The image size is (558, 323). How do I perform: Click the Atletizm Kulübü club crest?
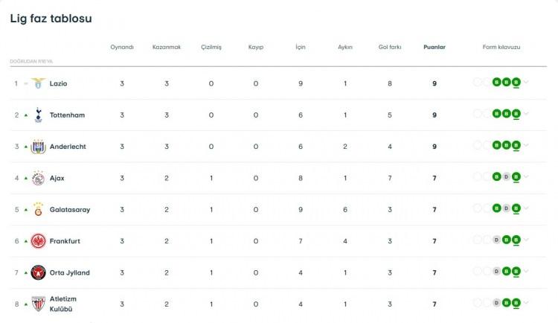pyautogui.click(x=38, y=304)
